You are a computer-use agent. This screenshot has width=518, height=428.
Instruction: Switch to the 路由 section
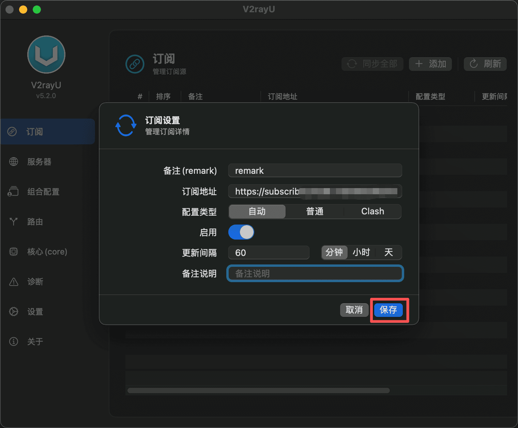[48, 221]
